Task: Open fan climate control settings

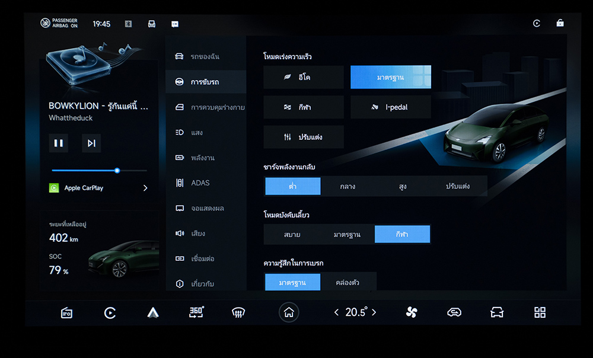Action: (x=412, y=312)
